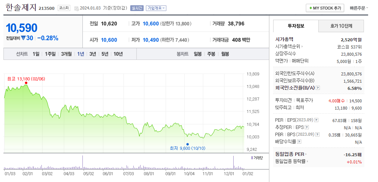Expand the 기업개요 dropdown
The width and height of the screenshot is (378, 182).
[x=156, y=8]
